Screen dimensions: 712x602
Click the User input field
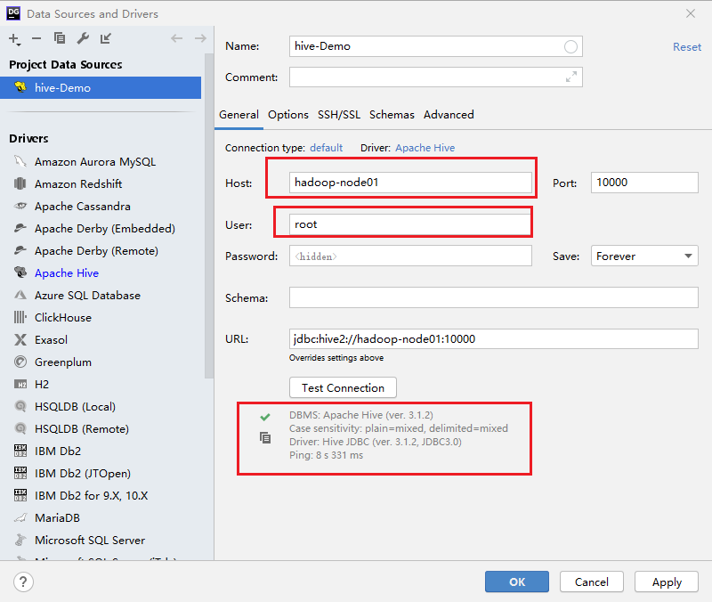click(410, 224)
